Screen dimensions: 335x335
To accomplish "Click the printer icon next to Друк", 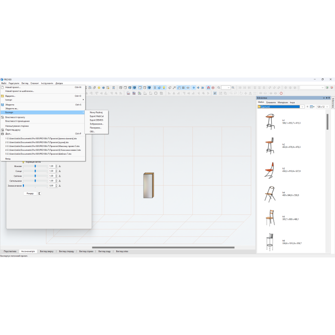I will pyautogui.click(x=2, y=134).
